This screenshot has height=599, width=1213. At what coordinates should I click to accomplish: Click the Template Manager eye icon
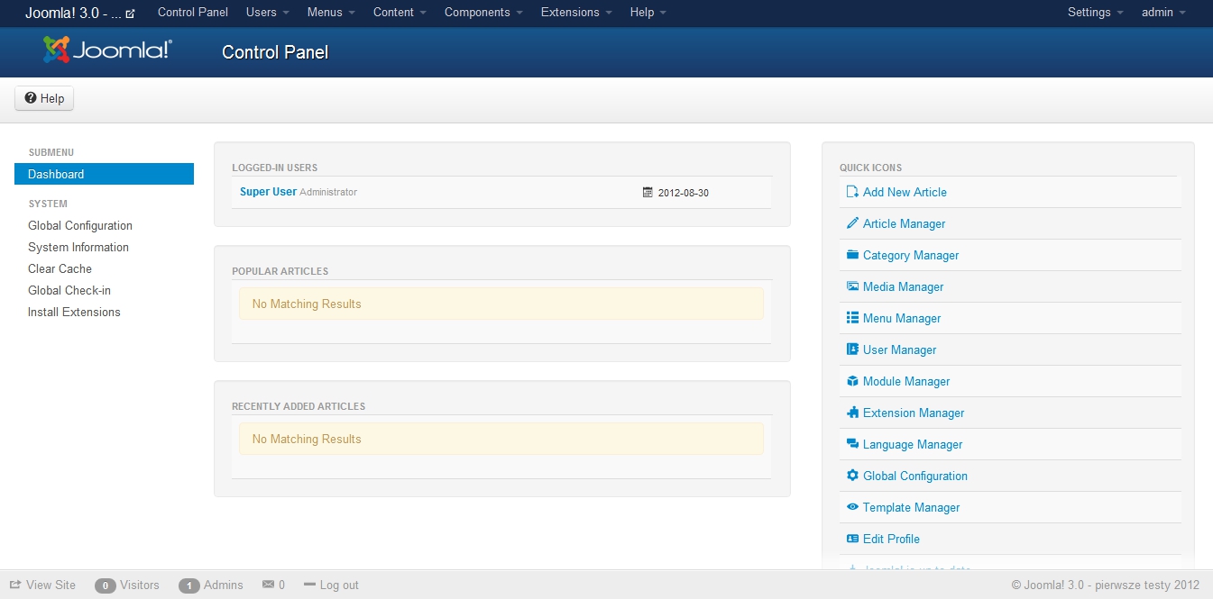852,507
